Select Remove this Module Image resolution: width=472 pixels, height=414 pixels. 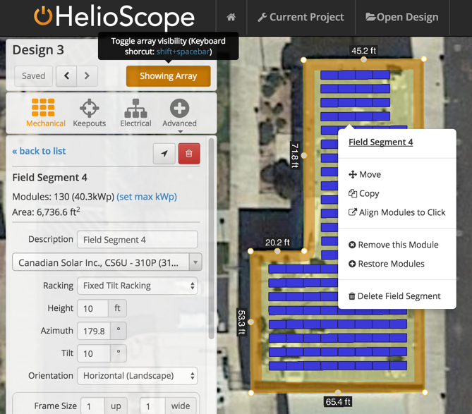click(x=394, y=245)
